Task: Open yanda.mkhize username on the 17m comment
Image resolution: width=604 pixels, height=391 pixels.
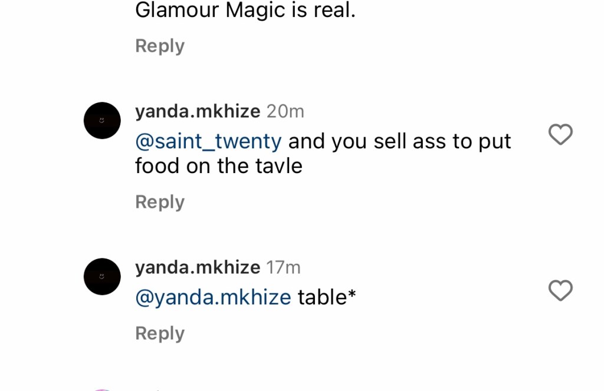Action: [x=198, y=267]
